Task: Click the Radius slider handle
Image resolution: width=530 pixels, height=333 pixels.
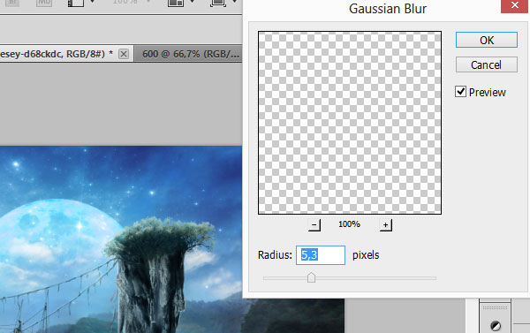Action: click(x=311, y=277)
